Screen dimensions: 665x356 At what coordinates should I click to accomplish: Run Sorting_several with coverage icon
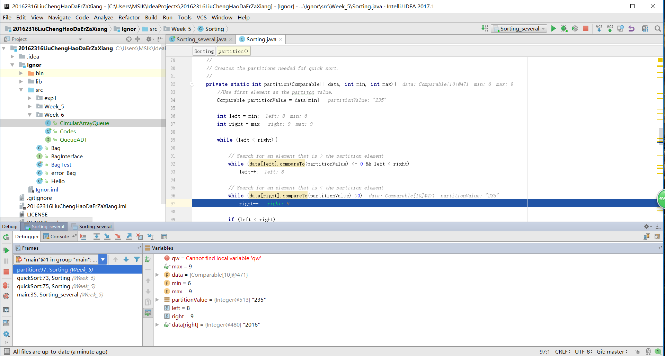(x=575, y=28)
